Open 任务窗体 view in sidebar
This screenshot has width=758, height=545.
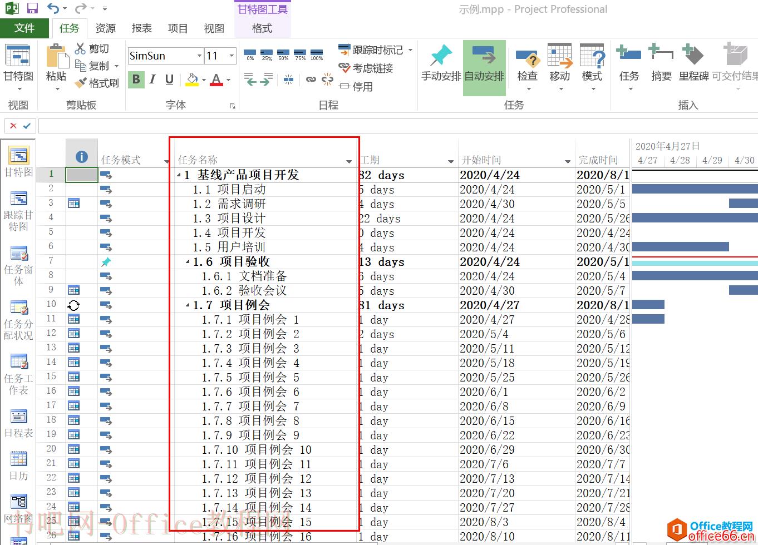18,265
